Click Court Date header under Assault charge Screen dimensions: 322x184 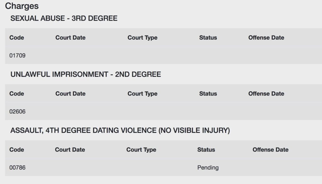pos(70,150)
